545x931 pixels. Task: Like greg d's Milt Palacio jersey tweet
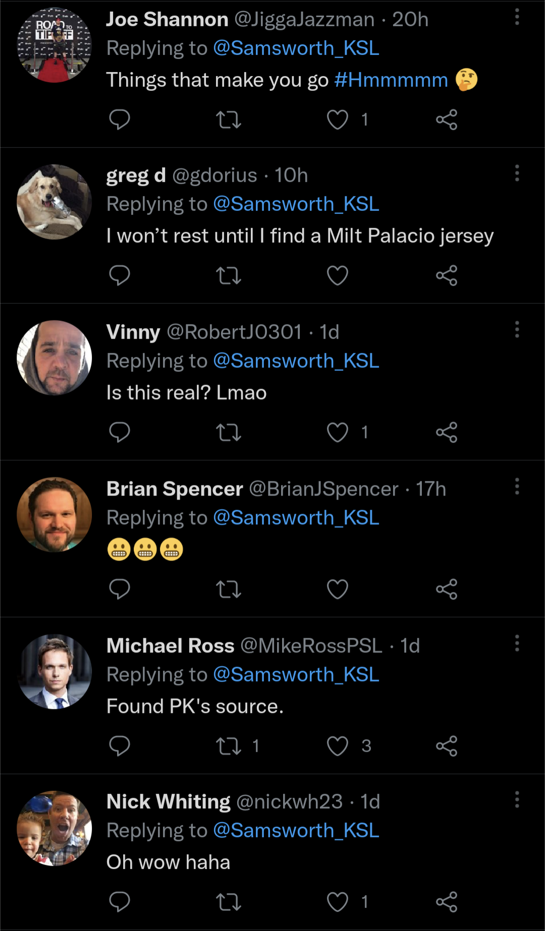click(338, 276)
